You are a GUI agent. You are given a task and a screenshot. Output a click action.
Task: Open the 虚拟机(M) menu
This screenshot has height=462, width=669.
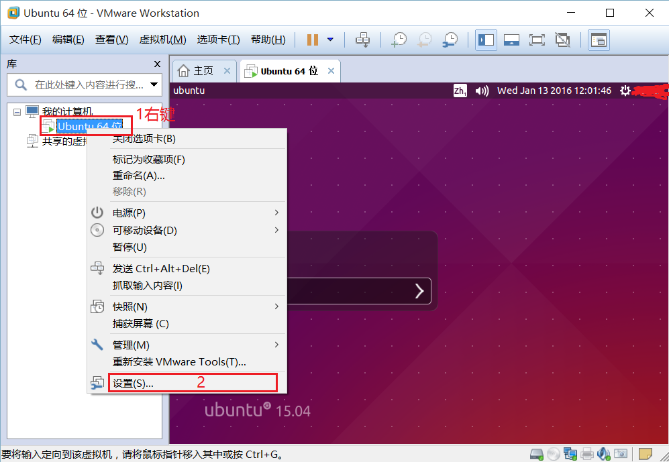point(162,40)
